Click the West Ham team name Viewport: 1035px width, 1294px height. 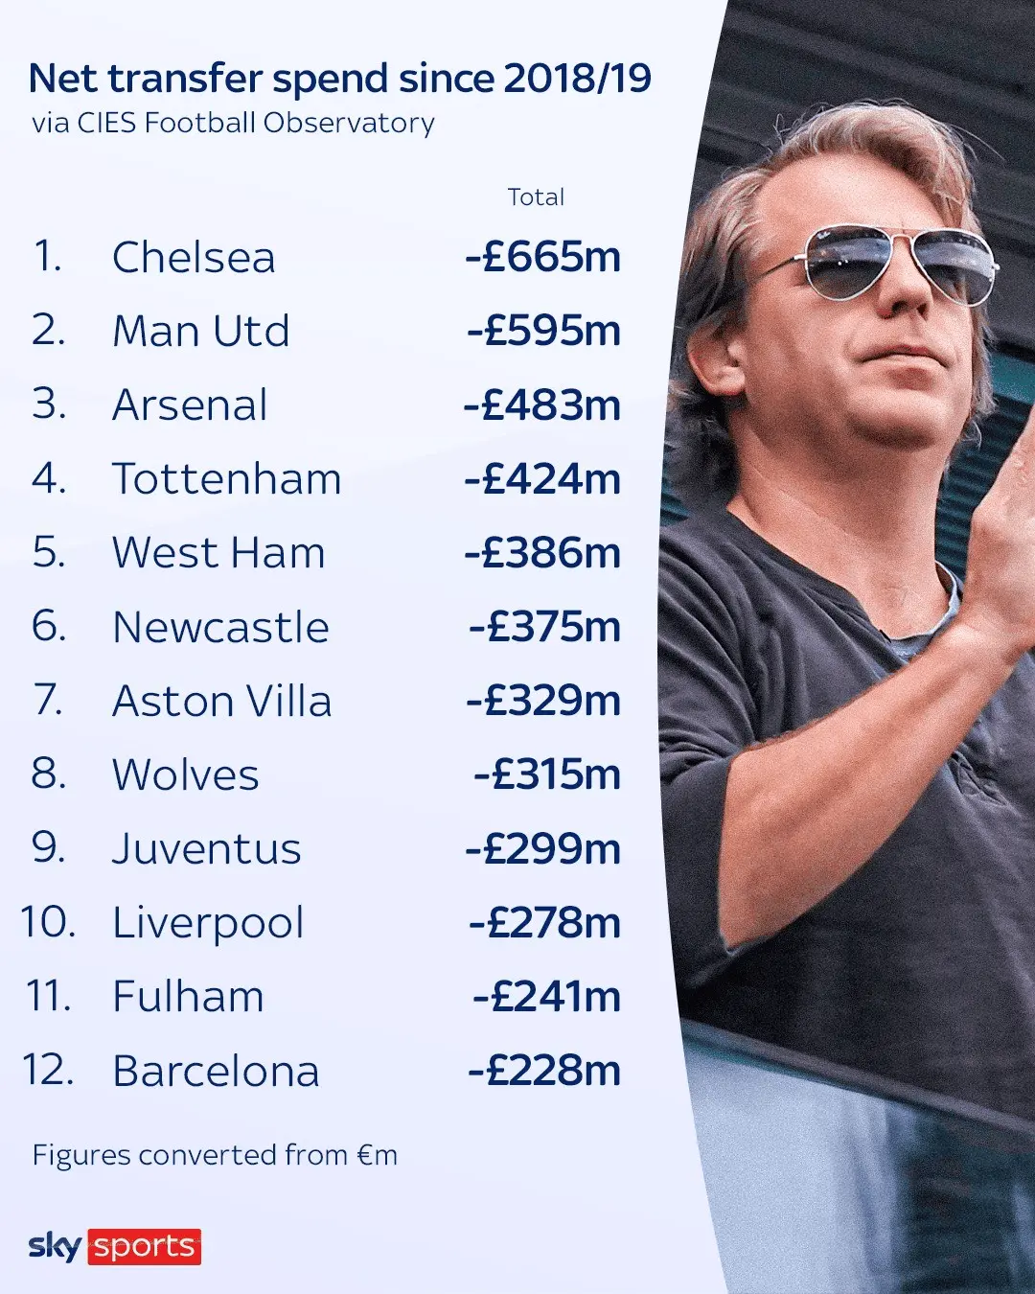[218, 553]
